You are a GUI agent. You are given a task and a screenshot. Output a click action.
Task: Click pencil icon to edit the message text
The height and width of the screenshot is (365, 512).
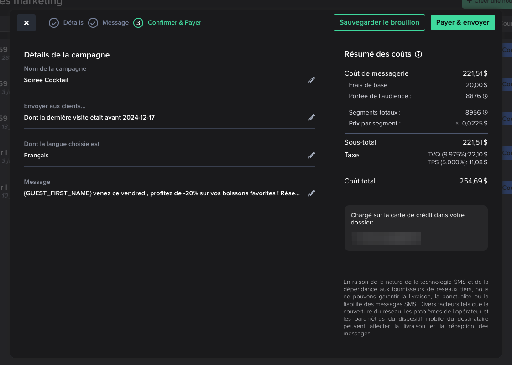[312, 193]
